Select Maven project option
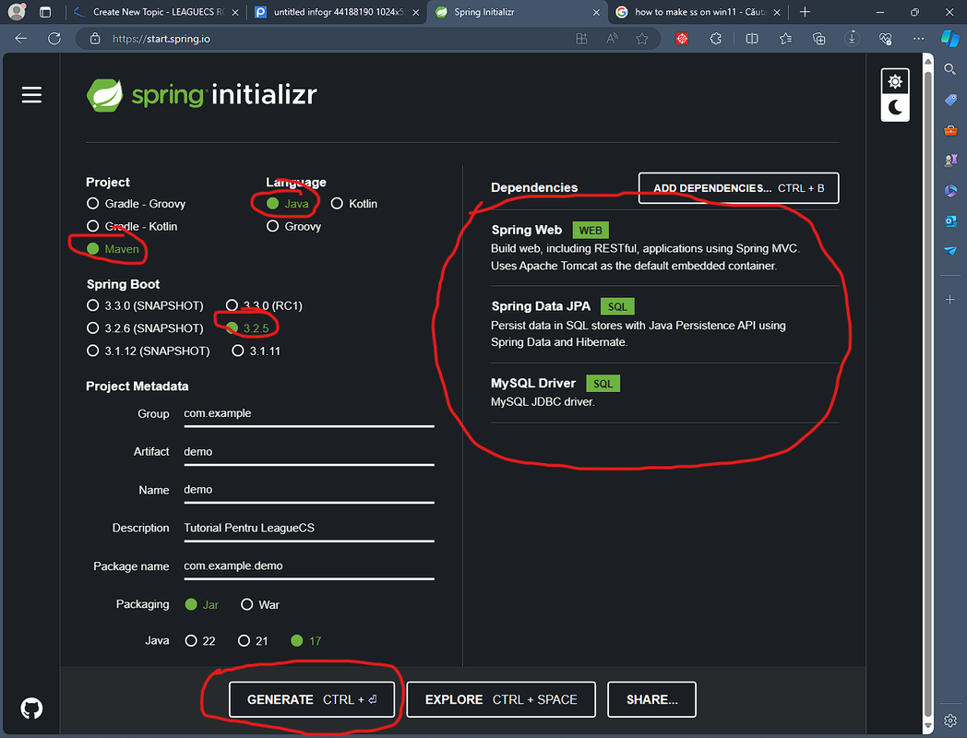The image size is (967, 738). (x=113, y=249)
